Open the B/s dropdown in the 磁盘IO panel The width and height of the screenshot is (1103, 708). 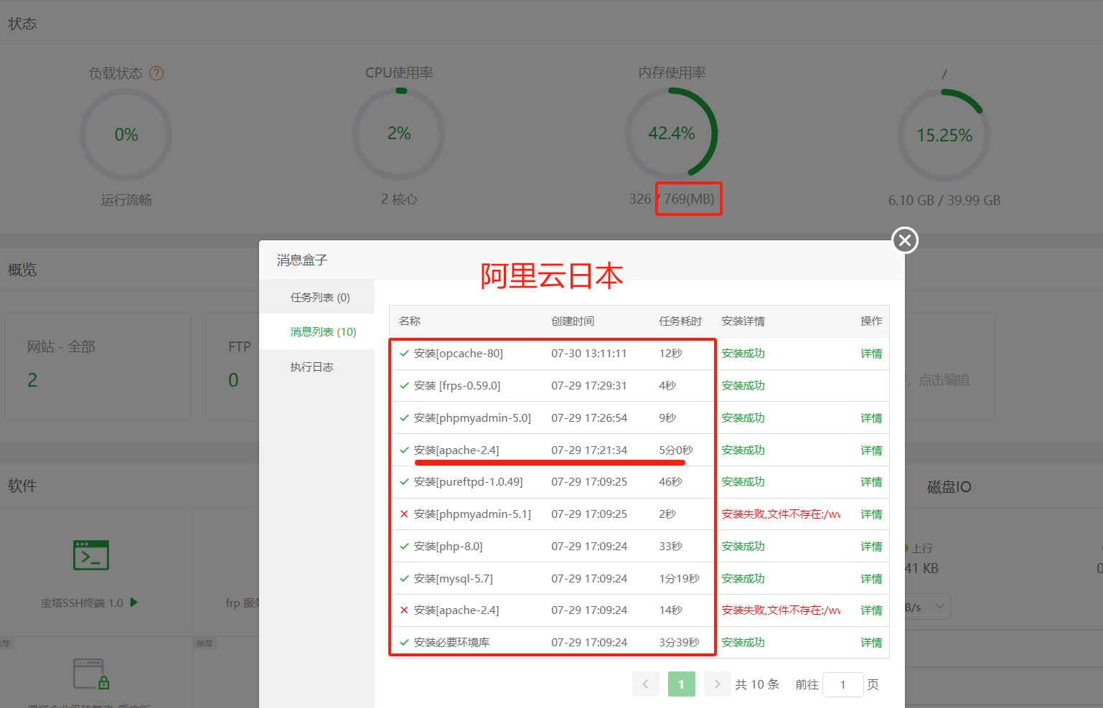pos(927,607)
